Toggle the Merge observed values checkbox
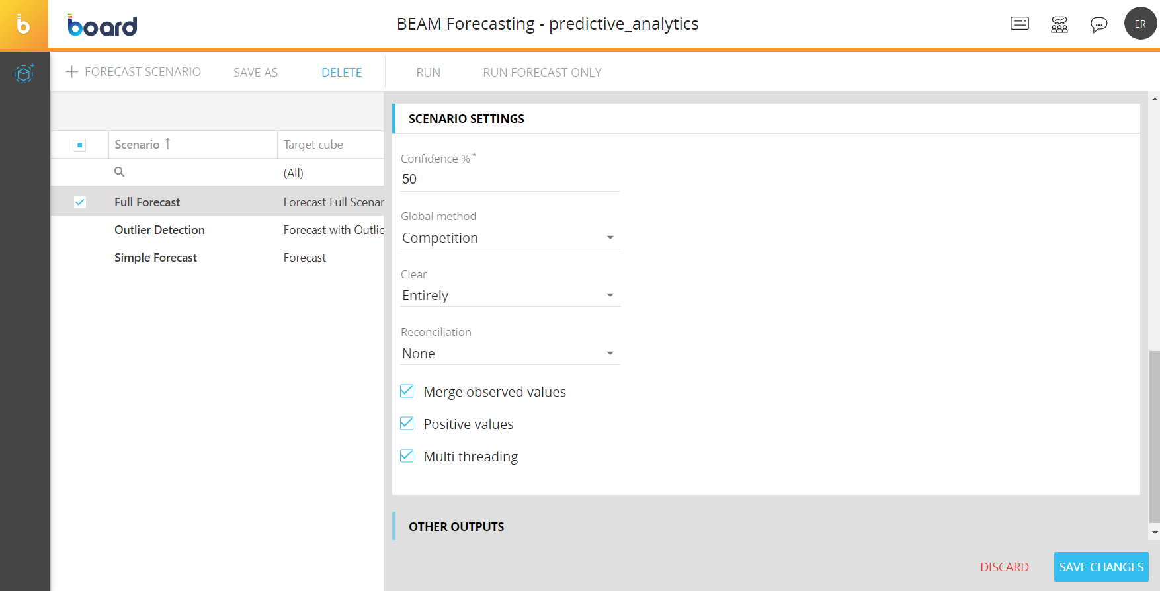 (407, 391)
